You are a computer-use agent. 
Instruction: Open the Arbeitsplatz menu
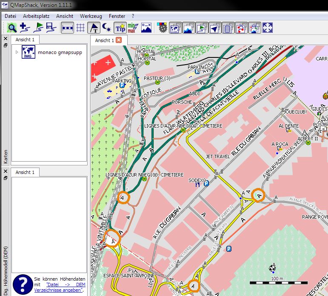pos(36,16)
